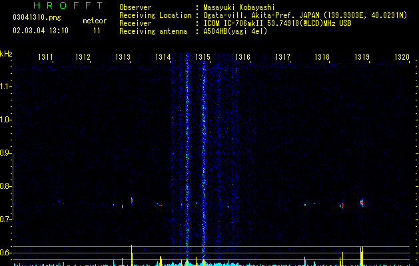Image resolution: width=419 pixels, height=266 pixels.
Task: Click the HROFFT title text
Action: point(68,5)
